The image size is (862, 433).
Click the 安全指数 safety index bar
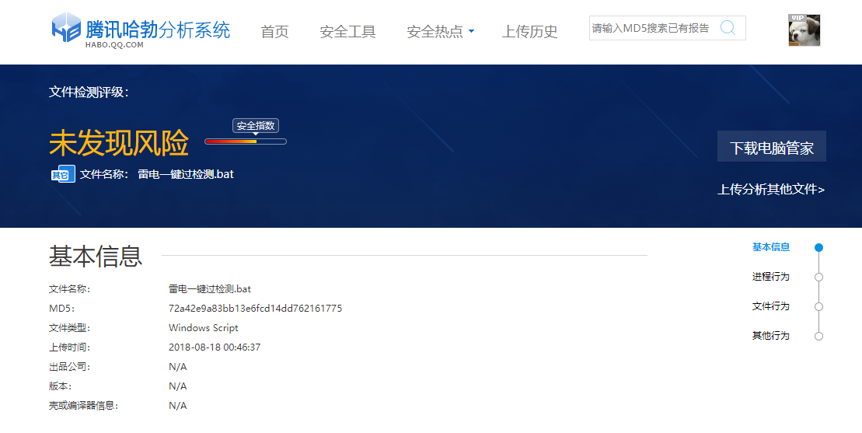[245, 141]
